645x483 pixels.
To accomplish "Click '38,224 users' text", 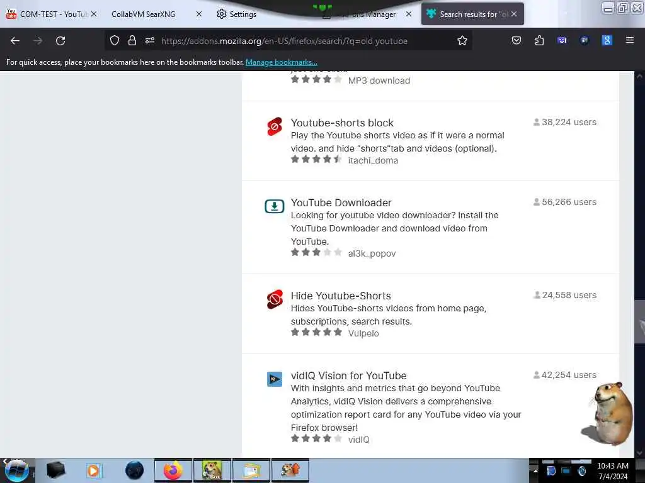I will (569, 122).
